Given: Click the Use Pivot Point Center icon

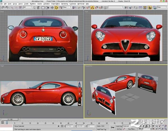Looking at the screenshot, I should pos(74,8).
